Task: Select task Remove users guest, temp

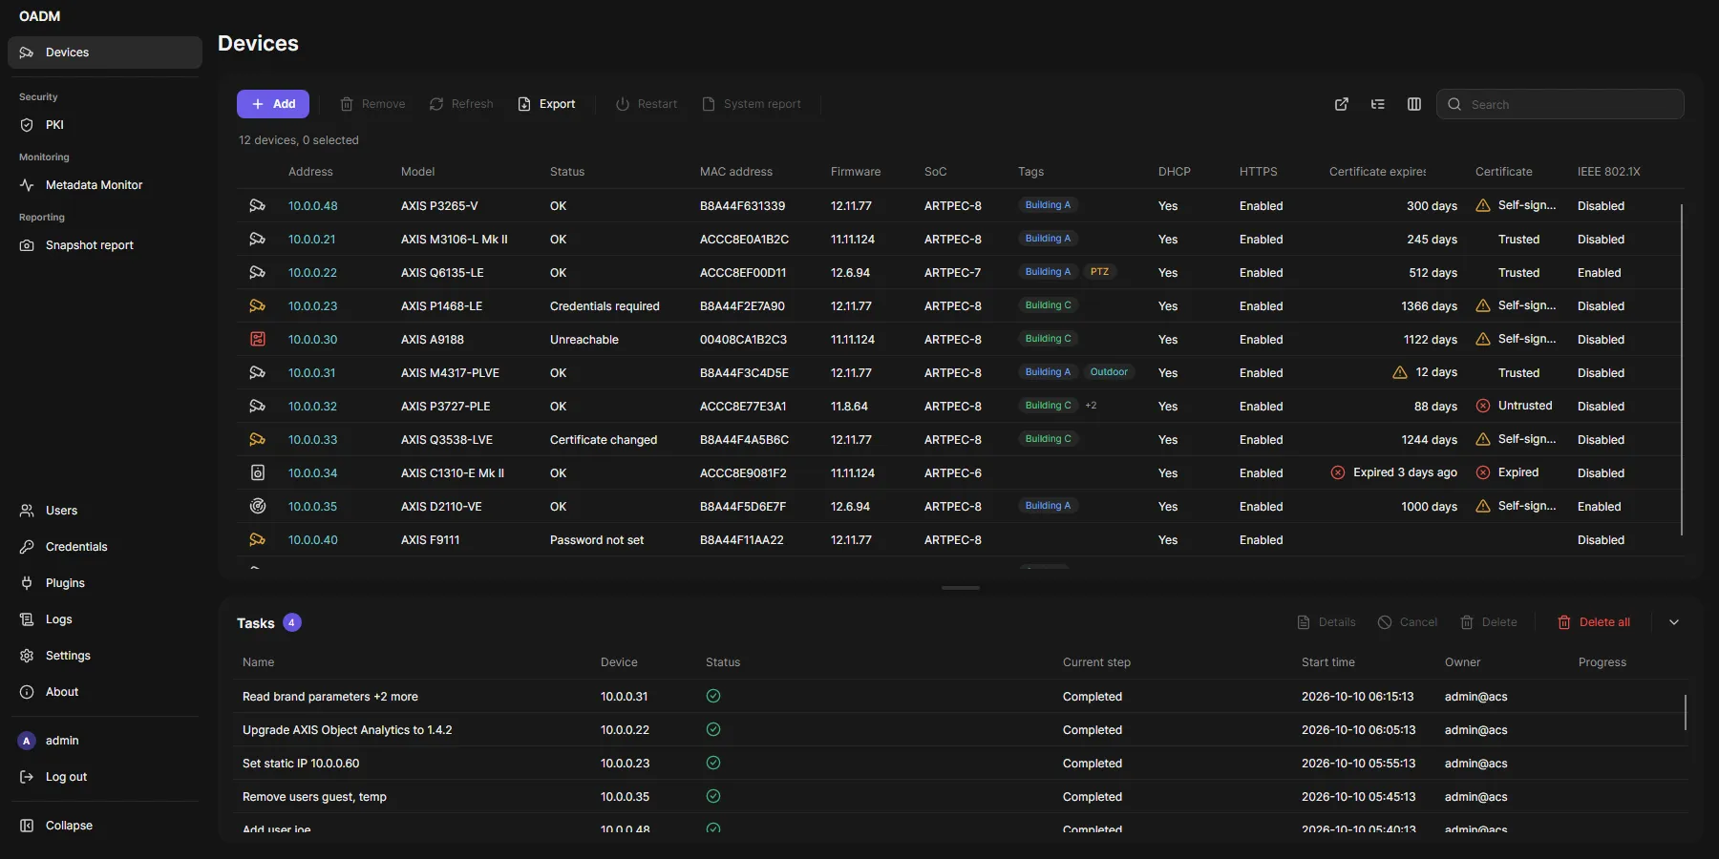Action: click(961, 797)
